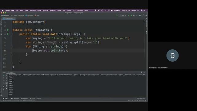Click clock 'Sat 4:50 PM' in menu bar
The width and height of the screenshot is (197, 111).
[126, 10]
